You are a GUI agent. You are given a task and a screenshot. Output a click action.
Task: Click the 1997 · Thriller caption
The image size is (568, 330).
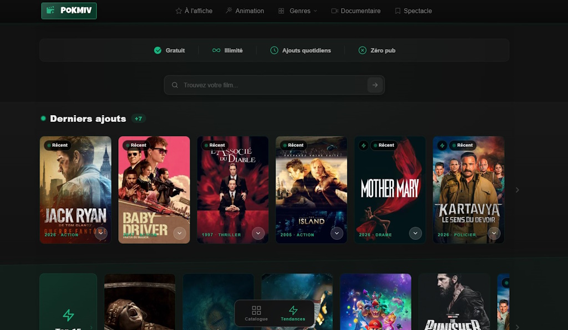[221, 235]
